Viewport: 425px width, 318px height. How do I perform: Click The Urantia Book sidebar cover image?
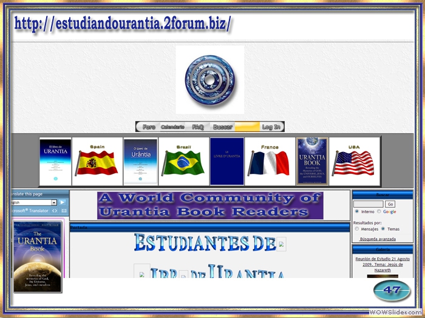(x=38, y=257)
